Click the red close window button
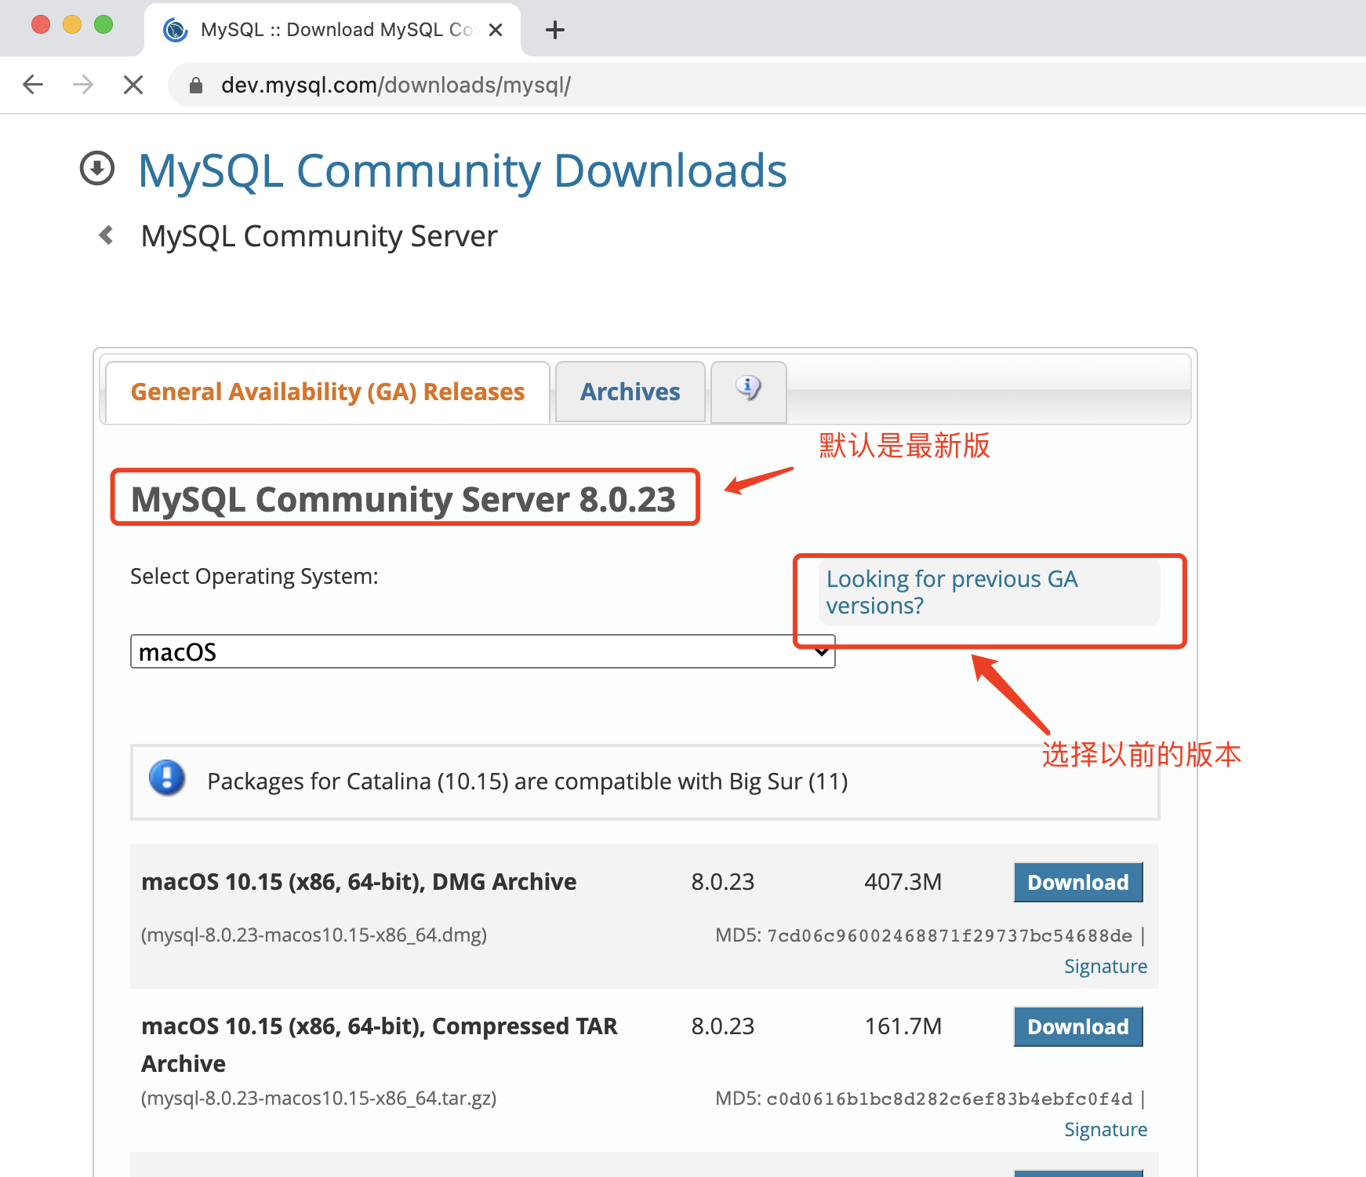The width and height of the screenshot is (1366, 1177). 41,25
